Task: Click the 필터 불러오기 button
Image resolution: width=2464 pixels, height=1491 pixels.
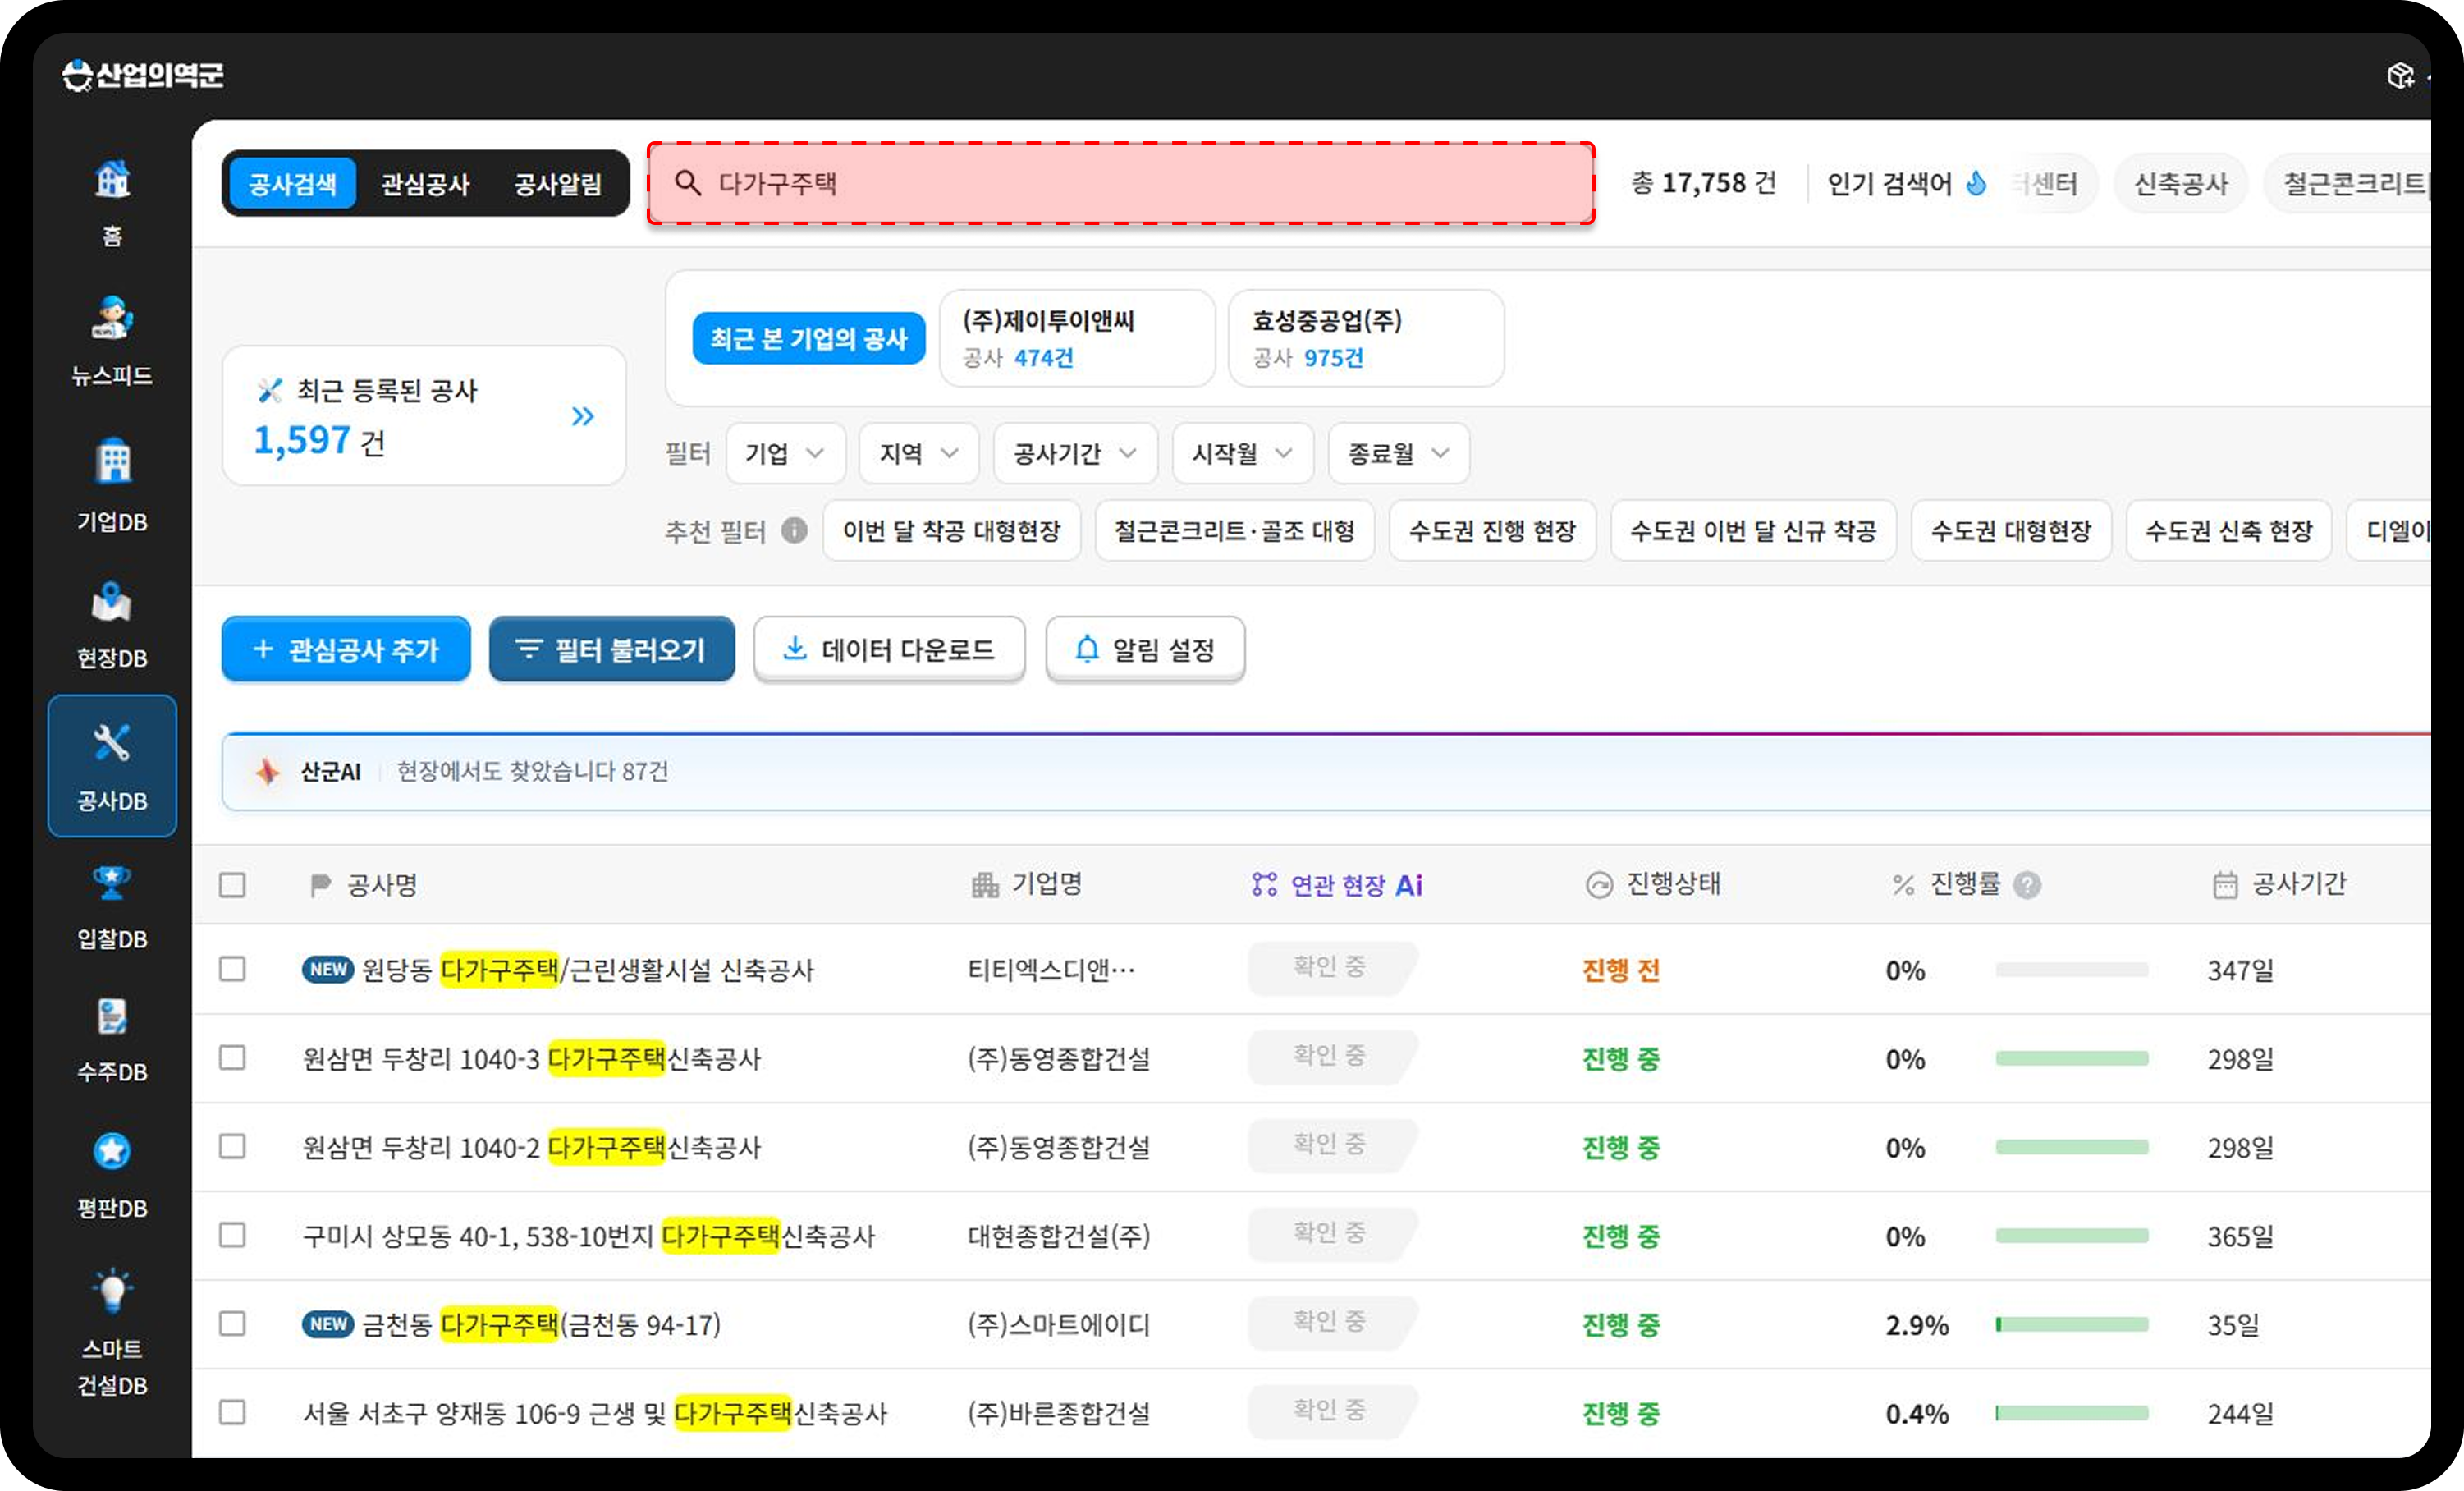Action: click(611, 649)
